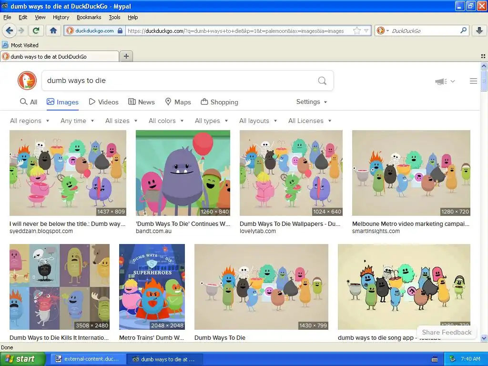This screenshot has height=366, width=488.
Task: Open the Maps tab
Action: 178,102
